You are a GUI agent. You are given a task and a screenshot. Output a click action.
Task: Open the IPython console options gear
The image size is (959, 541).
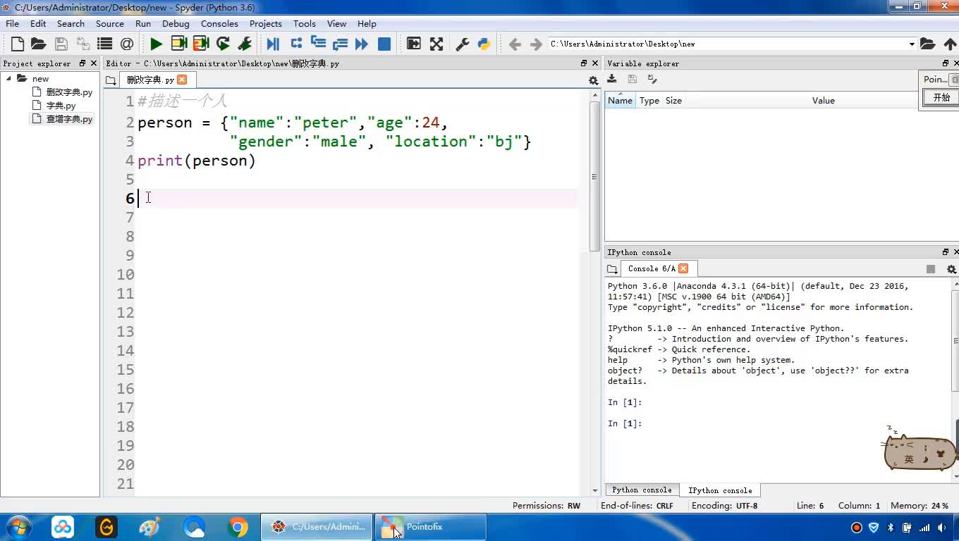(951, 269)
